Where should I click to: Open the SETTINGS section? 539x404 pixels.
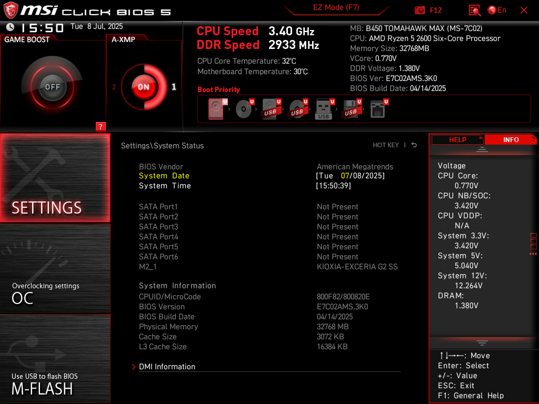click(55, 178)
